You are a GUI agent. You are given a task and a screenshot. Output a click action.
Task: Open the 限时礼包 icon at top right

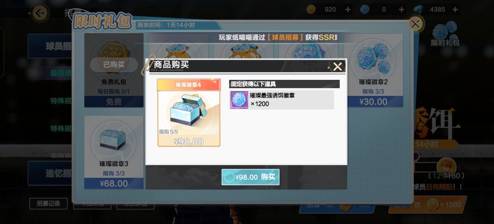coord(445,34)
